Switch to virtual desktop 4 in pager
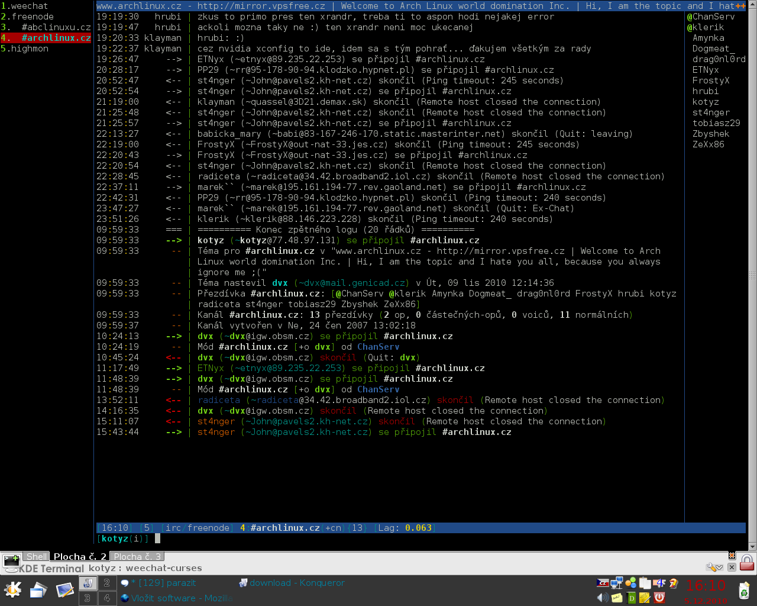This screenshot has height=606, width=757. click(106, 598)
